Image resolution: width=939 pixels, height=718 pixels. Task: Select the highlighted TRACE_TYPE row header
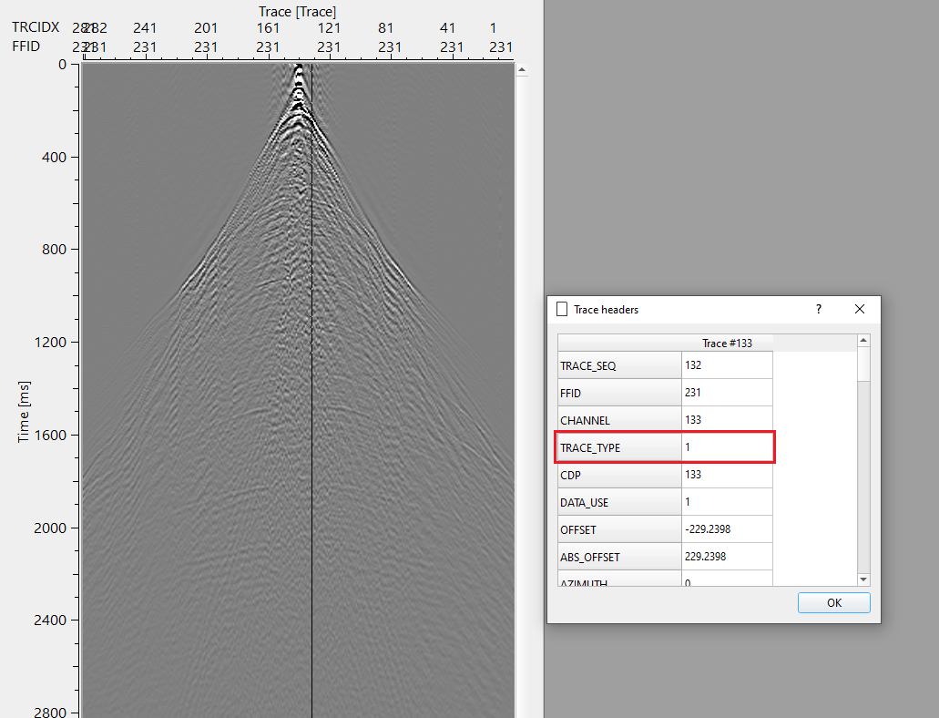click(x=619, y=447)
